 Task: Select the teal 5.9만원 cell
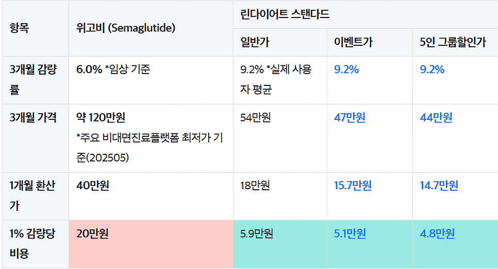click(x=280, y=244)
